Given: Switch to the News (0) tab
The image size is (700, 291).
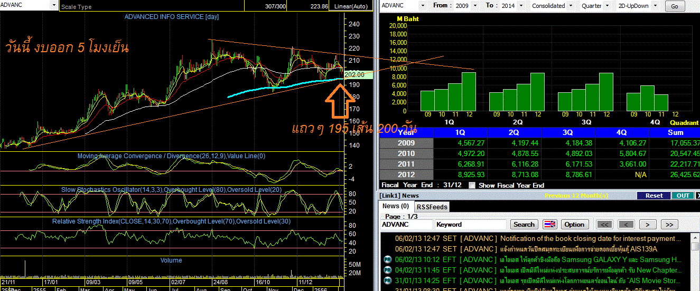Looking at the screenshot, I should (x=396, y=206).
